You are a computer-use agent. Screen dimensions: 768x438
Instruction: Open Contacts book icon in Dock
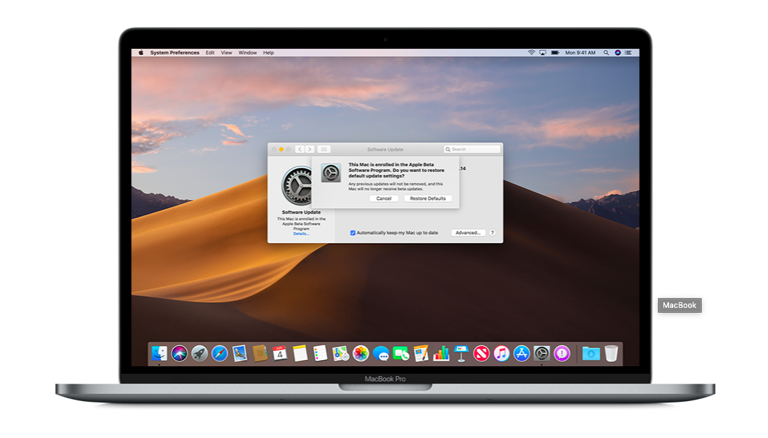tap(259, 353)
